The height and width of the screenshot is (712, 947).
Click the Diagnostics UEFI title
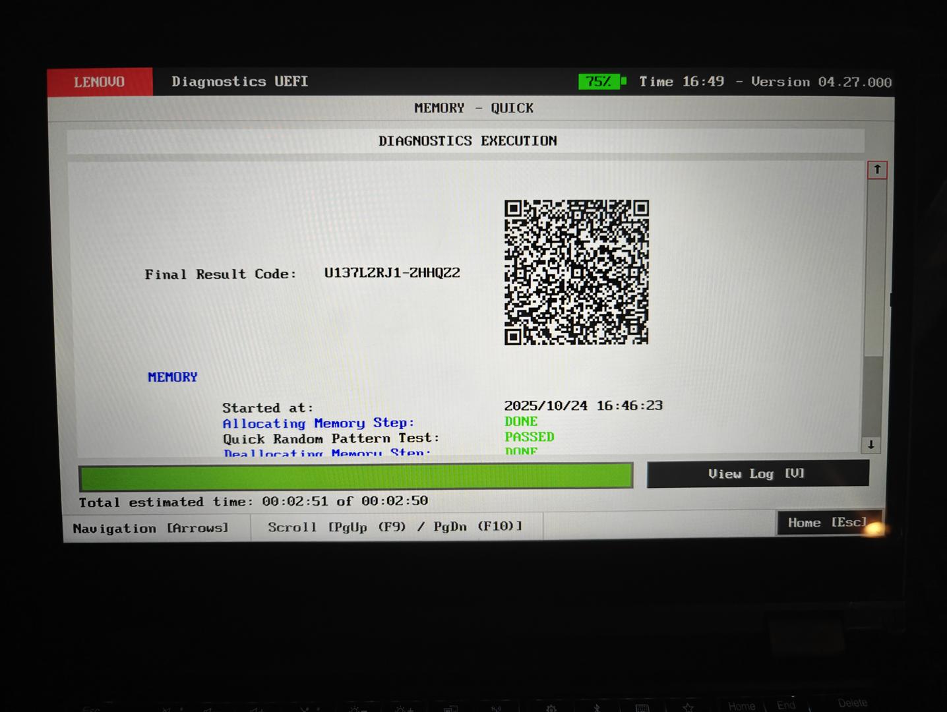coord(240,82)
